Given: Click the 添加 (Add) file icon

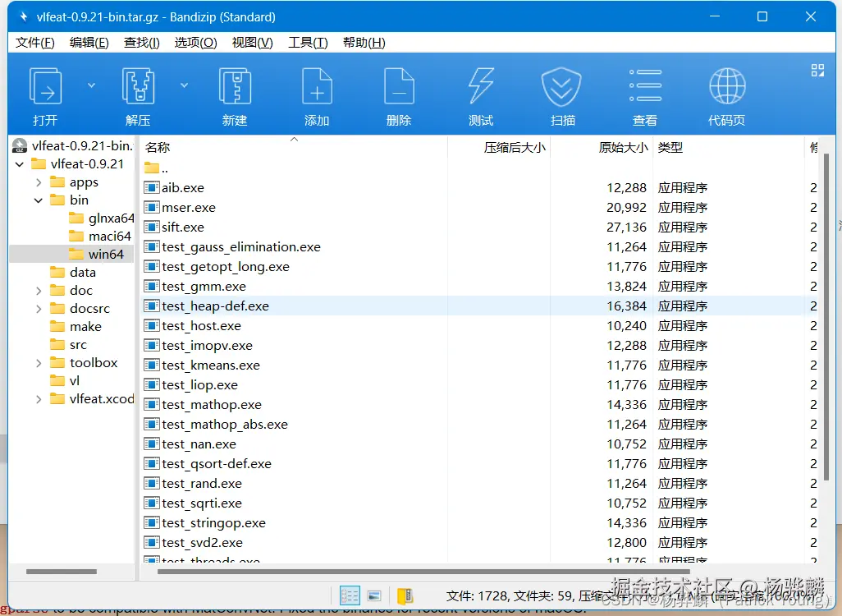Looking at the screenshot, I should coord(317,86).
